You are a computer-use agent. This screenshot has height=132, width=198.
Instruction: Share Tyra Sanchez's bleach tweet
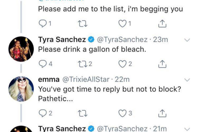click(x=162, y=64)
